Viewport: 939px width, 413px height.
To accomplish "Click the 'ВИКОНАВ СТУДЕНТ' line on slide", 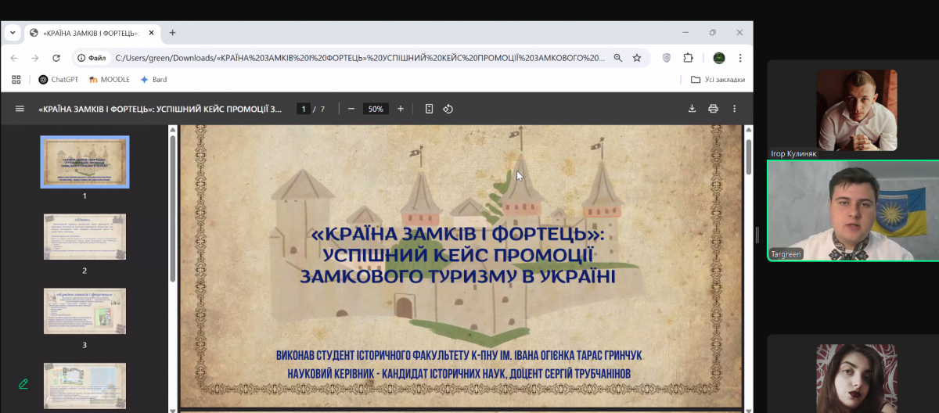I will (x=459, y=355).
